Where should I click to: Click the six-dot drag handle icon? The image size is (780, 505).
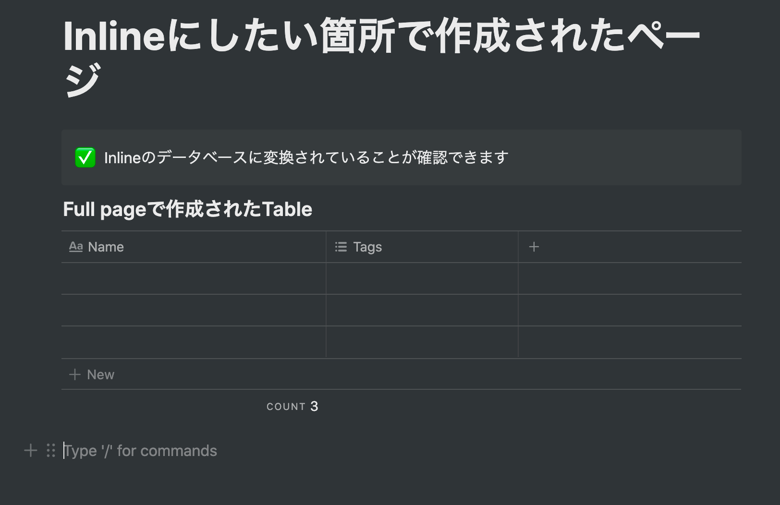pos(51,450)
